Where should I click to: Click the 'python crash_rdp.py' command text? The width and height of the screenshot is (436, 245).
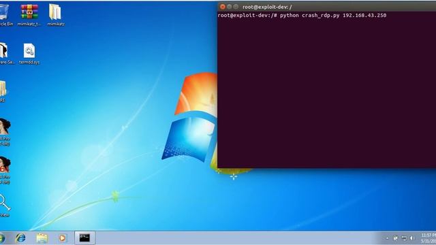[309, 15]
